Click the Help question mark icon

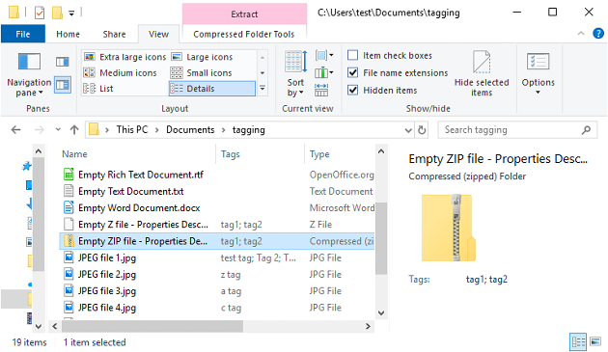598,34
